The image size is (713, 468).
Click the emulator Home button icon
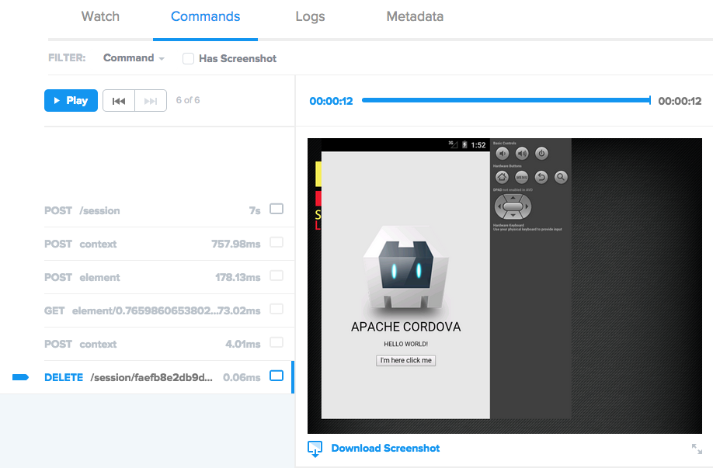(x=502, y=177)
